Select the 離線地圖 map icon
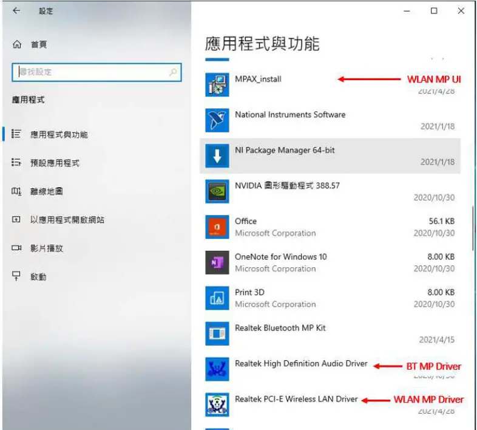Screen dimensions: 477x430 (16, 191)
